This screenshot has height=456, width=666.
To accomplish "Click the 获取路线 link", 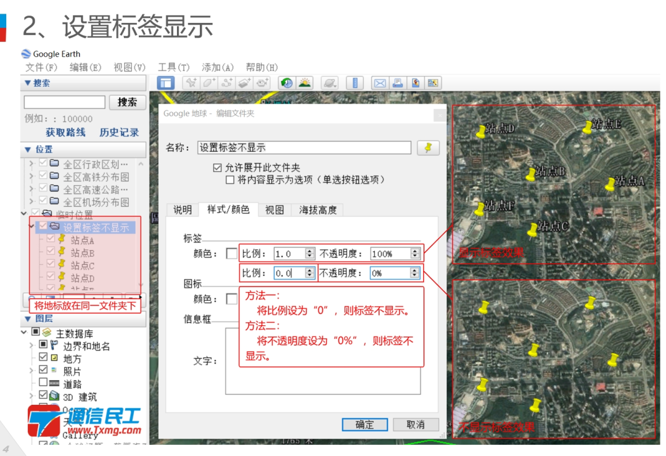I will (66, 133).
